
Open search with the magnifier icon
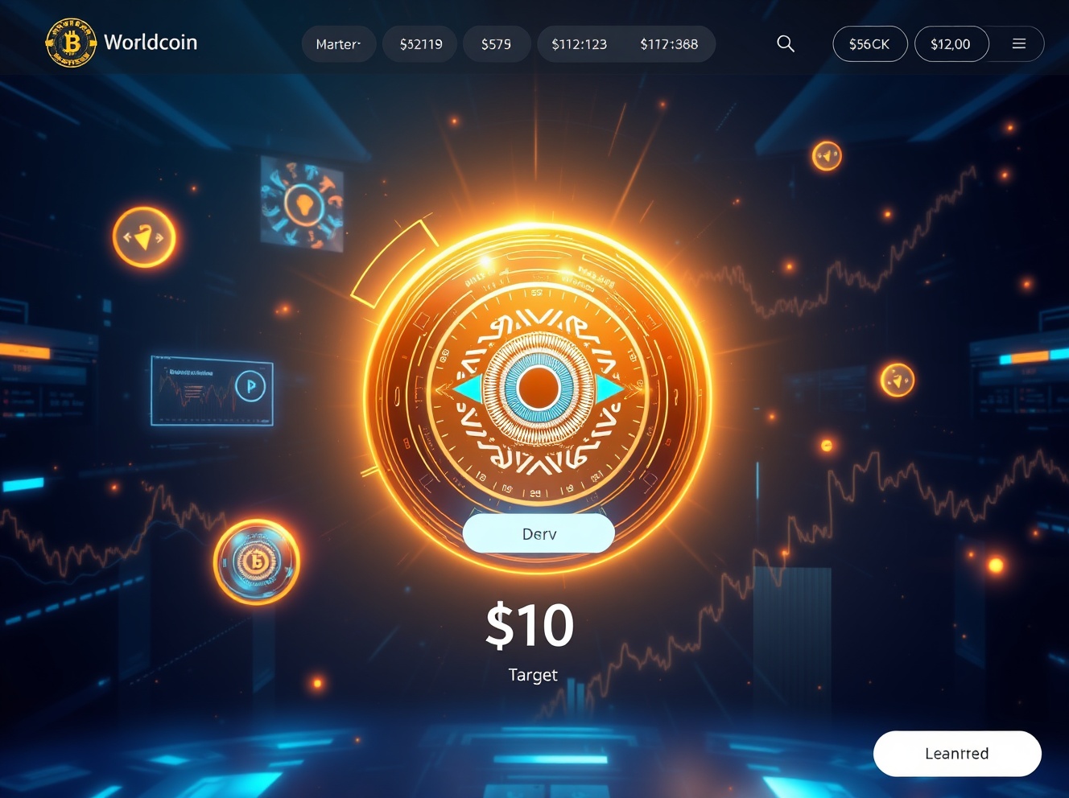pyautogui.click(x=786, y=44)
